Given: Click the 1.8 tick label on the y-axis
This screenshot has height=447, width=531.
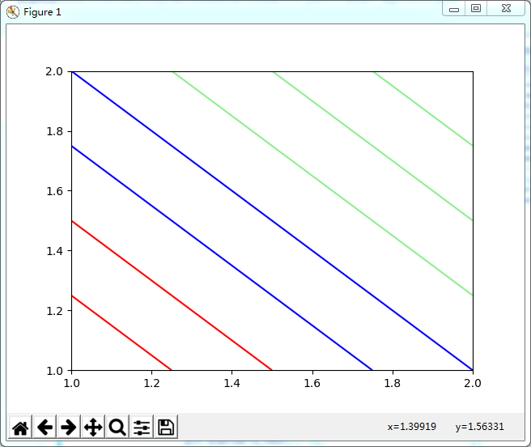Looking at the screenshot, I should click(x=54, y=131).
